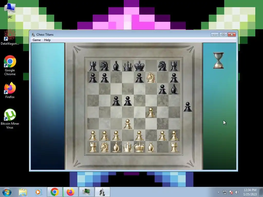Select the white knight on f7

[151, 77]
